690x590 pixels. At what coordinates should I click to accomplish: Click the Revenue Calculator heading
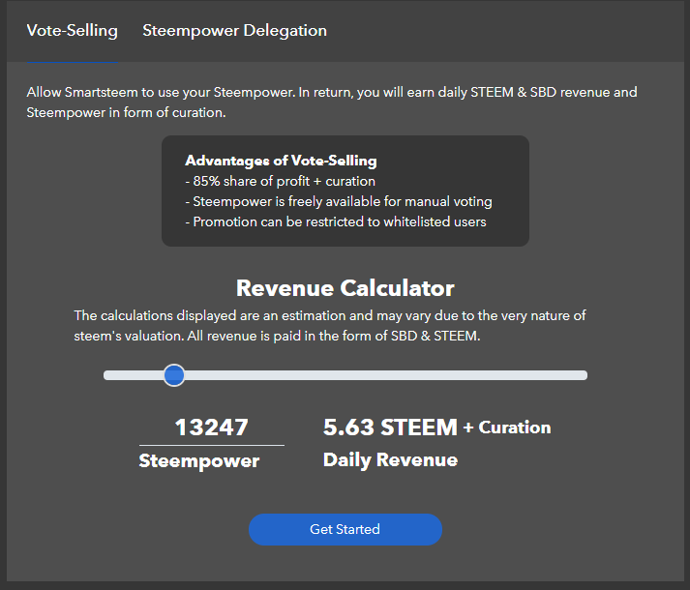coord(345,288)
